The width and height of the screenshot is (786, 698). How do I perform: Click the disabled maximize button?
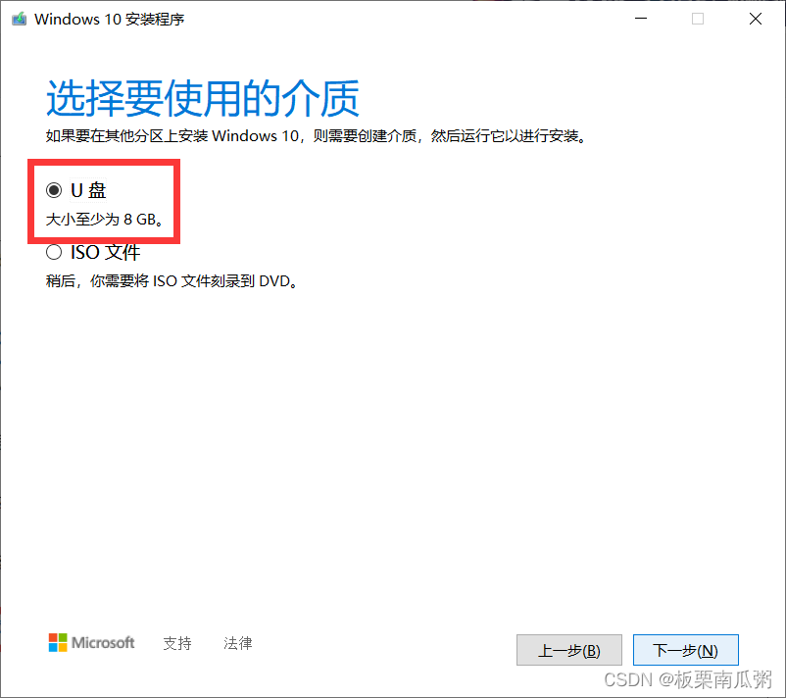click(x=698, y=19)
